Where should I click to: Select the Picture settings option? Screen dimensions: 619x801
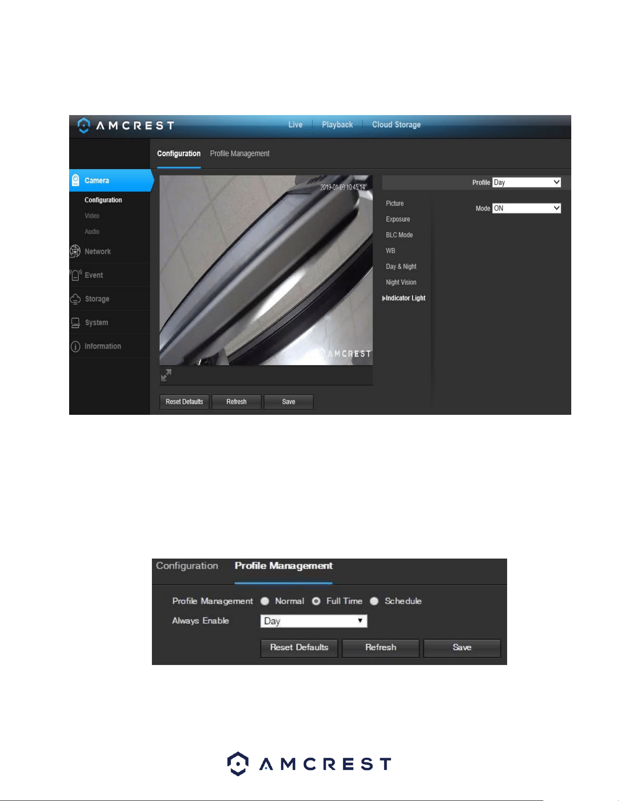tap(395, 203)
